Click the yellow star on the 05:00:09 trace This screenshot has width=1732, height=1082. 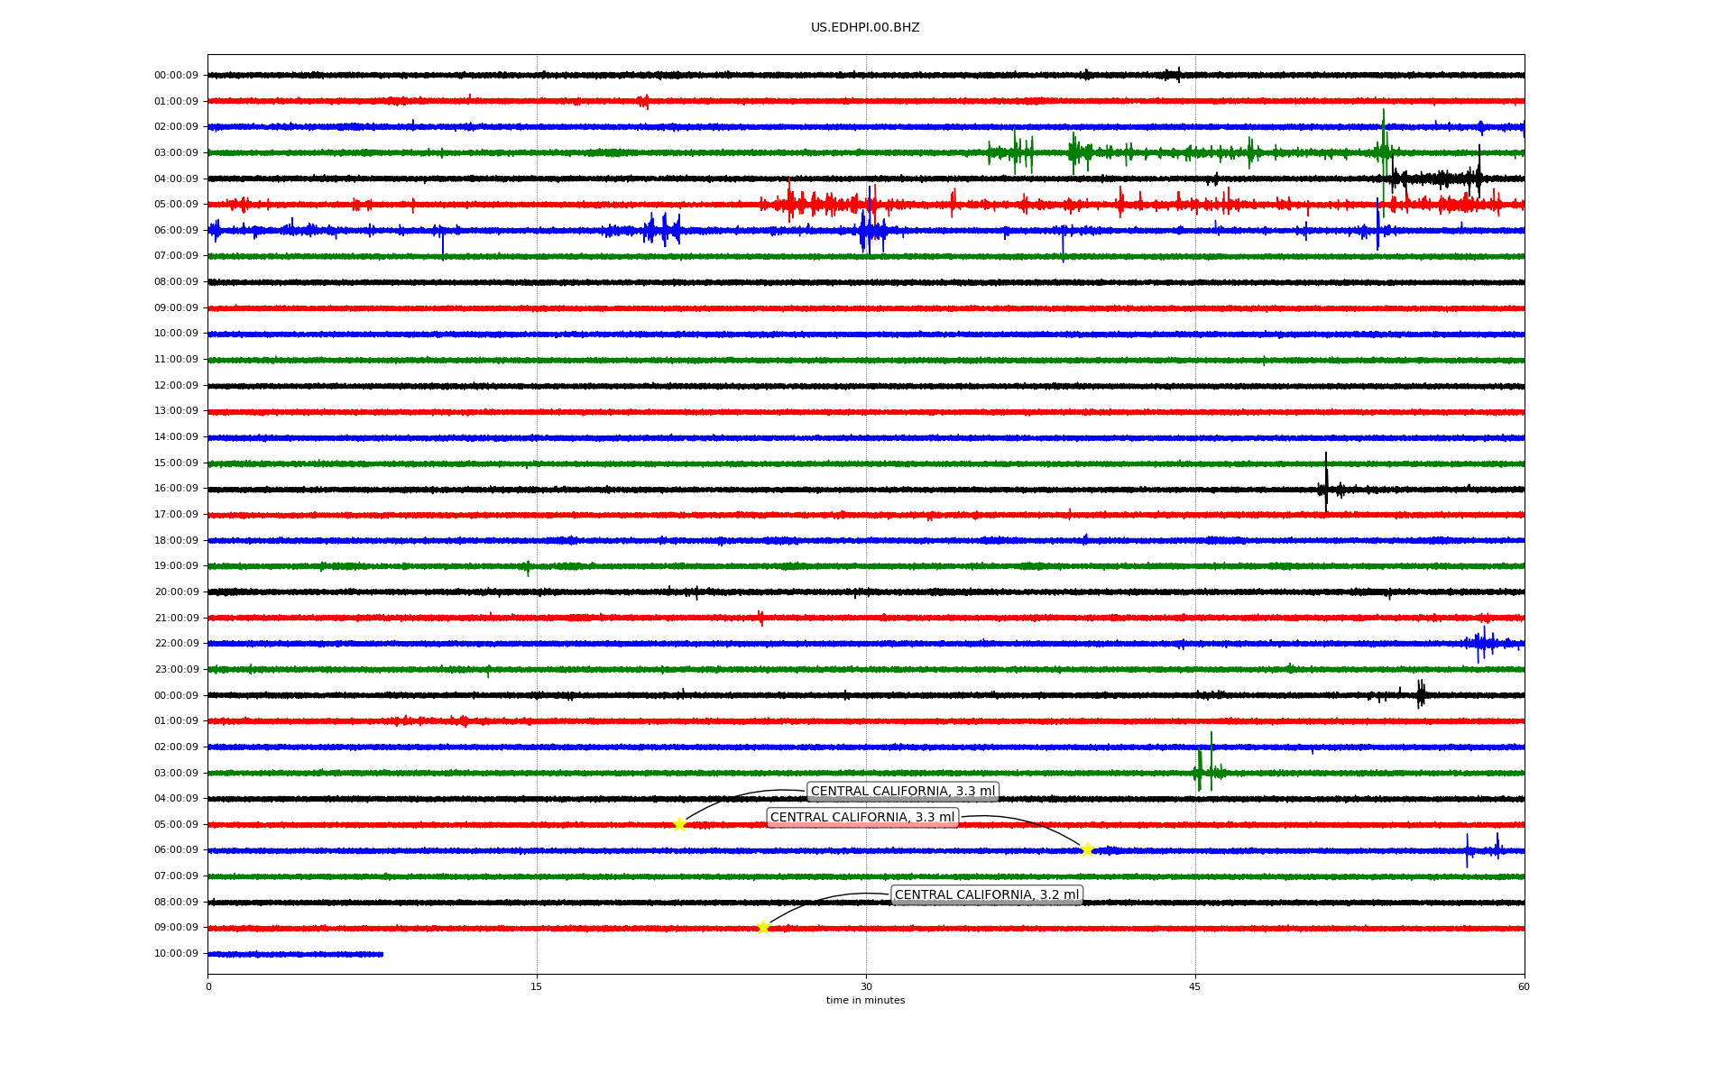click(679, 824)
